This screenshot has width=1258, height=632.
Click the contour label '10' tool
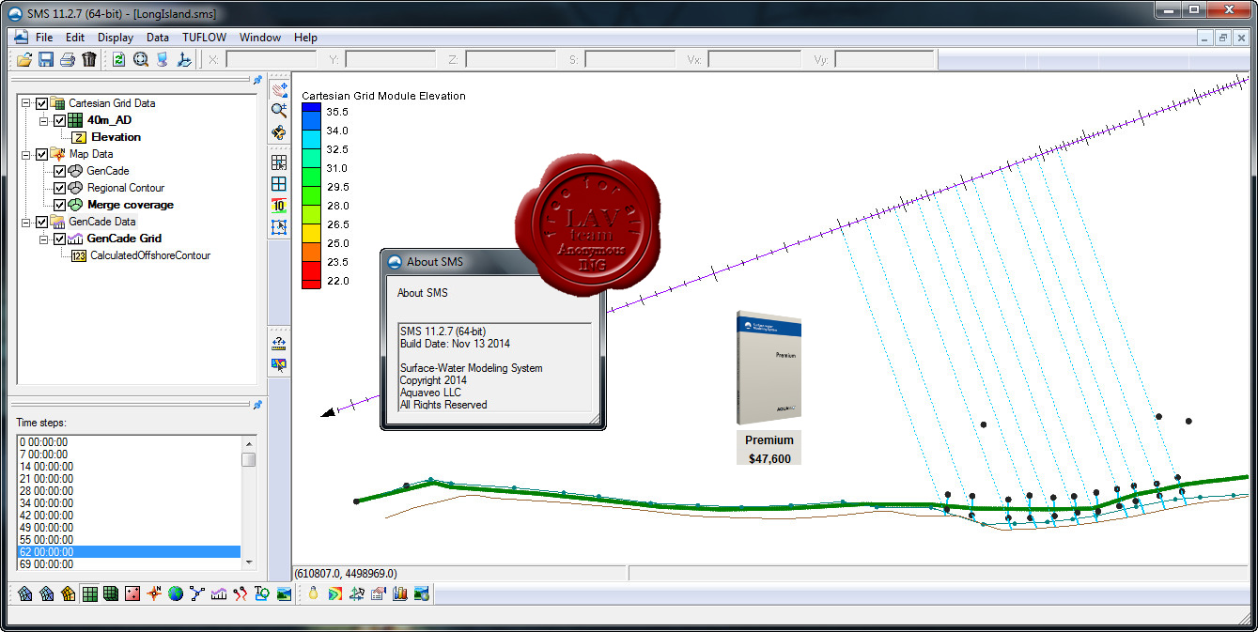coord(279,206)
